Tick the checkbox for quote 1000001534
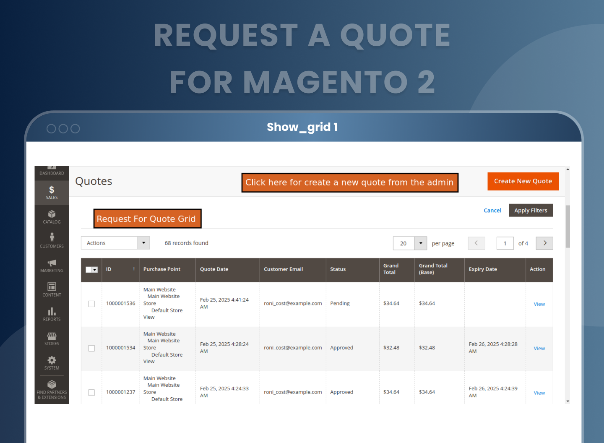The width and height of the screenshot is (604, 443). tap(91, 348)
